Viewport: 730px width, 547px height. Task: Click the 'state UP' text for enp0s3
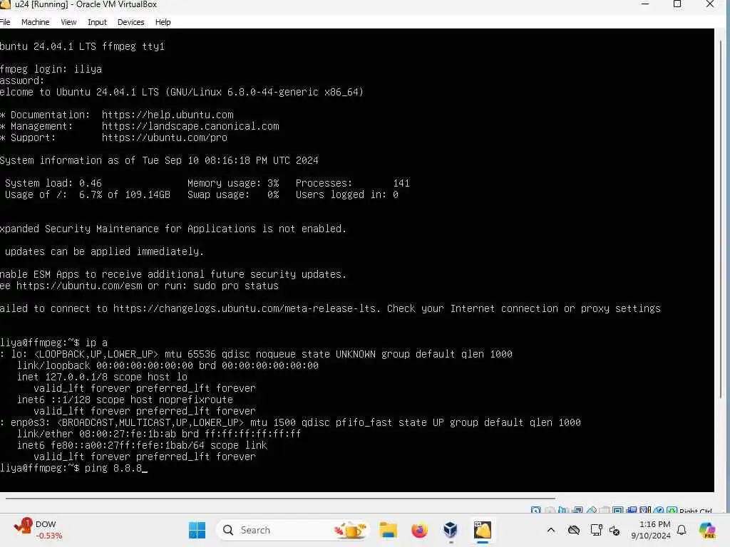coord(421,422)
